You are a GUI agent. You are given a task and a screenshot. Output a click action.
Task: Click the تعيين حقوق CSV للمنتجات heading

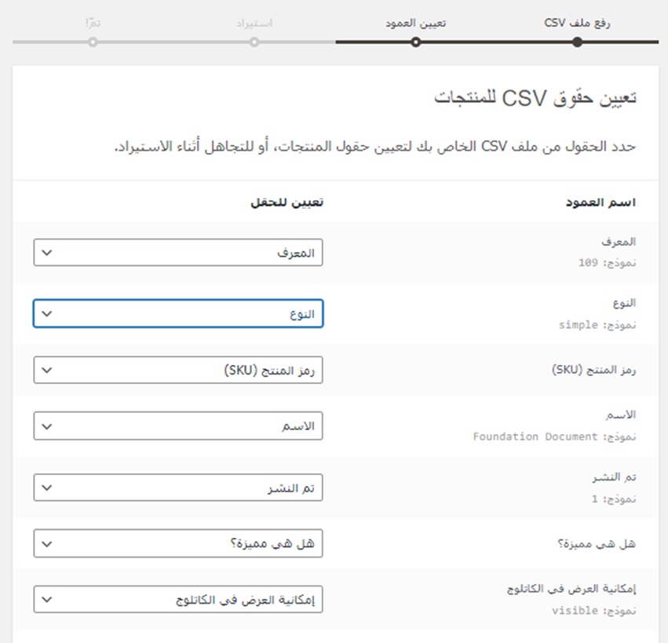[535, 98]
